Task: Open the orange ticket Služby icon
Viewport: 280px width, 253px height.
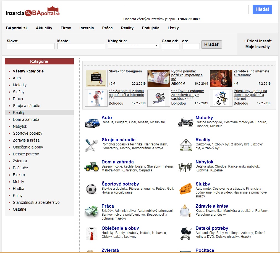Action: [186, 189]
